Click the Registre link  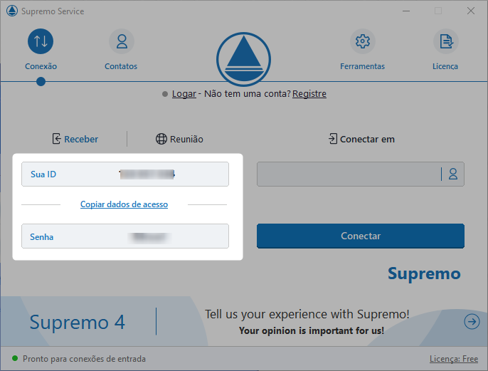(x=309, y=94)
